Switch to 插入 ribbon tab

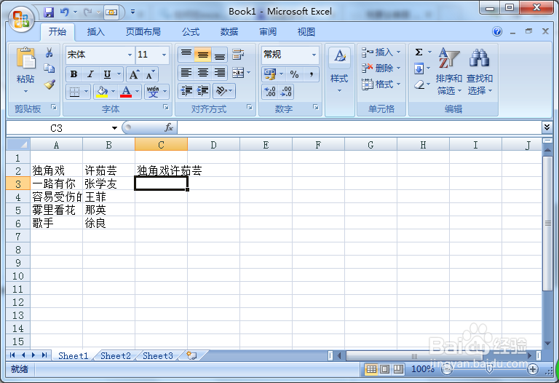point(96,32)
